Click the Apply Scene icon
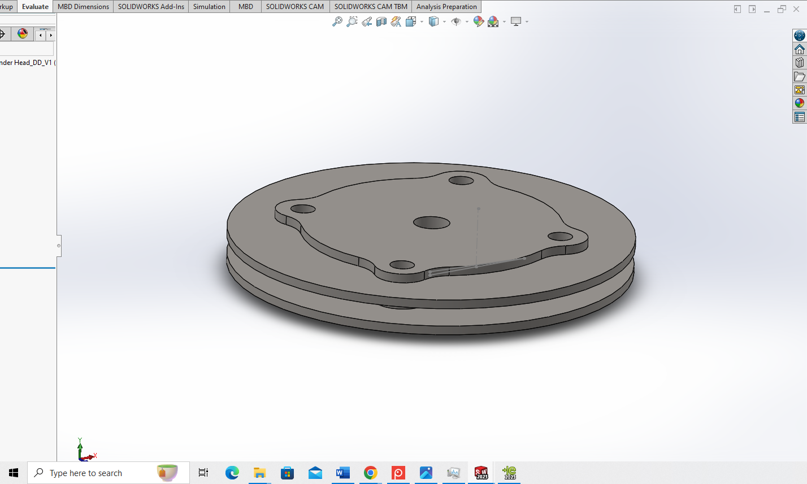 click(x=493, y=21)
